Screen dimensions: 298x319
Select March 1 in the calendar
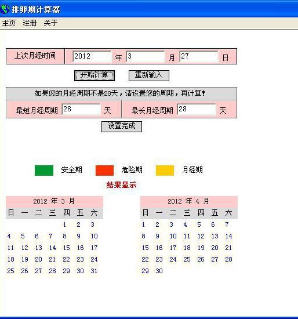coord(64,224)
